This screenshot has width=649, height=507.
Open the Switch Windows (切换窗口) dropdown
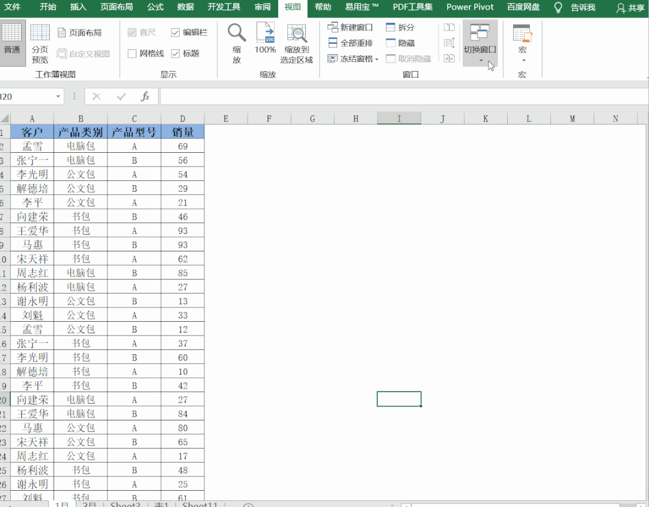[x=480, y=43]
